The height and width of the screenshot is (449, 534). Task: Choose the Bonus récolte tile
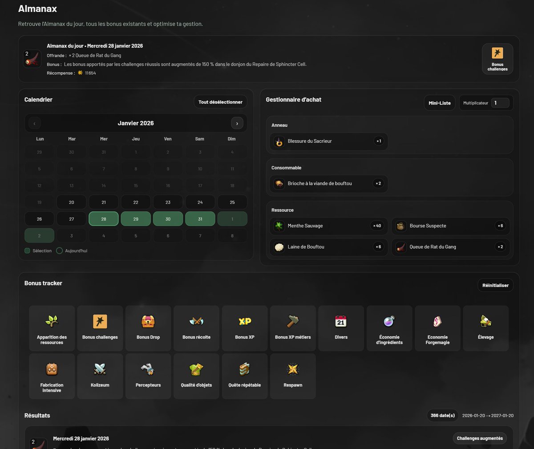coord(196,328)
